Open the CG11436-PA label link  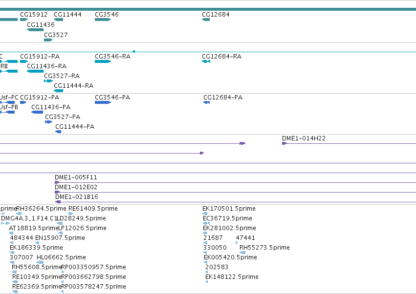[x=51, y=107]
